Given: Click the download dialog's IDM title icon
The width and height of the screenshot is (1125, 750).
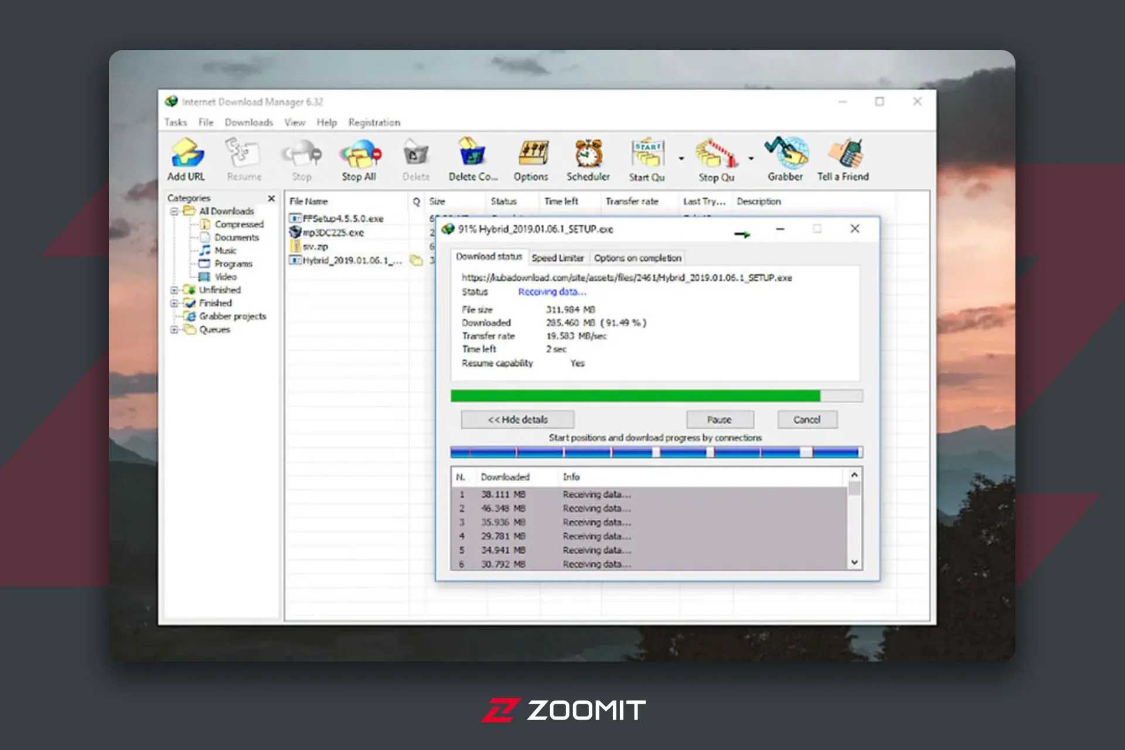Looking at the screenshot, I should tap(448, 229).
